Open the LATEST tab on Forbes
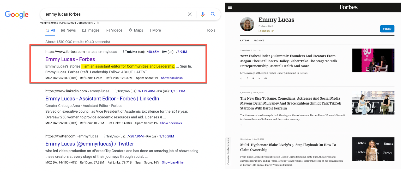This screenshot has height=175, width=403. click(x=245, y=40)
